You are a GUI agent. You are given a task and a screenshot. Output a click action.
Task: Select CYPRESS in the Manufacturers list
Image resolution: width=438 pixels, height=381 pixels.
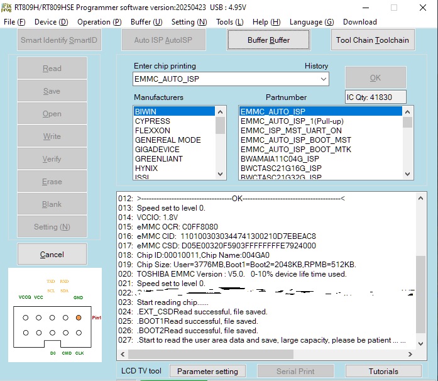tap(153, 121)
